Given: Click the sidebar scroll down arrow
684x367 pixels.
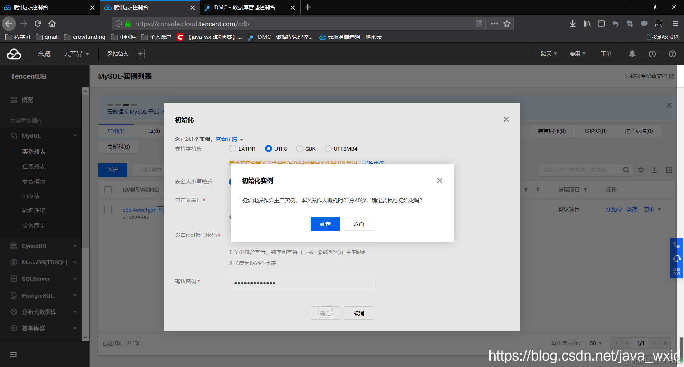Looking at the screenshot, I should 85,337.
